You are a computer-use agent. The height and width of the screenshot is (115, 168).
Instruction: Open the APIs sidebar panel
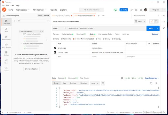tap(6, 30)
